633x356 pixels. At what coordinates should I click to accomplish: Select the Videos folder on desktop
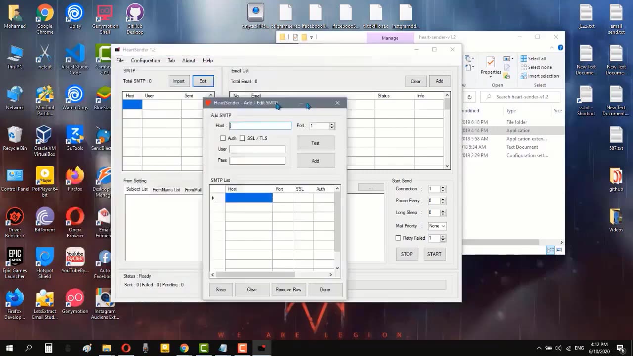click(616, 221)
